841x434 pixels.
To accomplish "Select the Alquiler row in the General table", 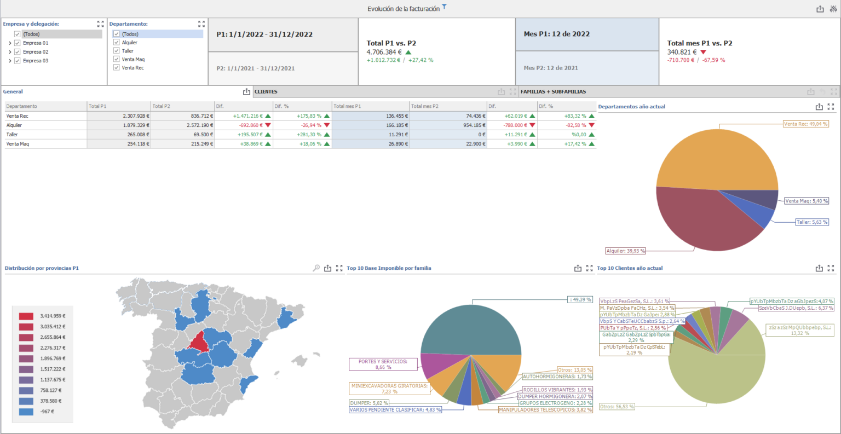I will click(x=301, y=125).
